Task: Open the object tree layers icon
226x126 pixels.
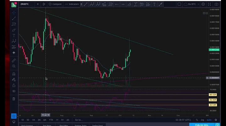Action: coord(14,122)
